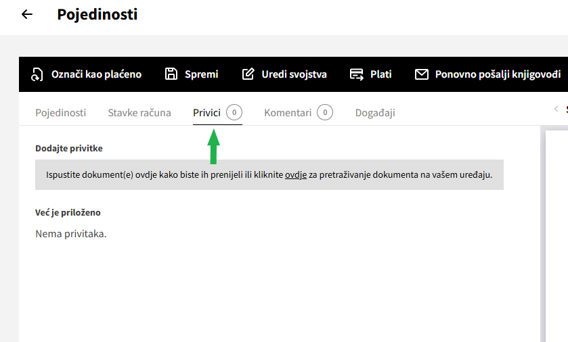568x342 pixels.
Task: Click the ovdje link to browse documents
Action: [296, 175]
